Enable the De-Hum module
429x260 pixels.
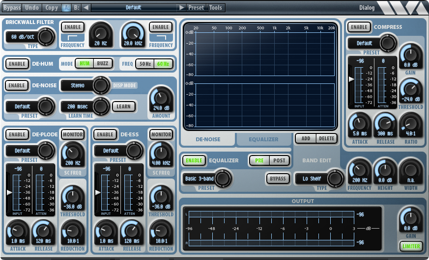(17, 64)
